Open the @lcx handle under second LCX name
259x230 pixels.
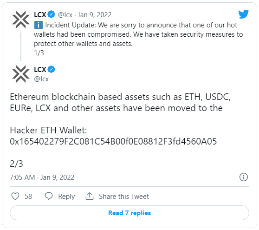click(x=41, y=79)
